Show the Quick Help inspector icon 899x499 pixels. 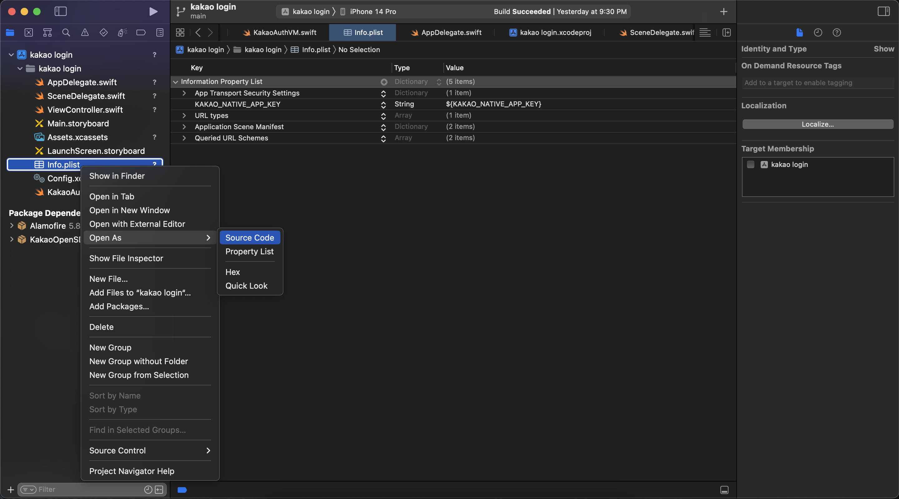(x=837, y=32)
